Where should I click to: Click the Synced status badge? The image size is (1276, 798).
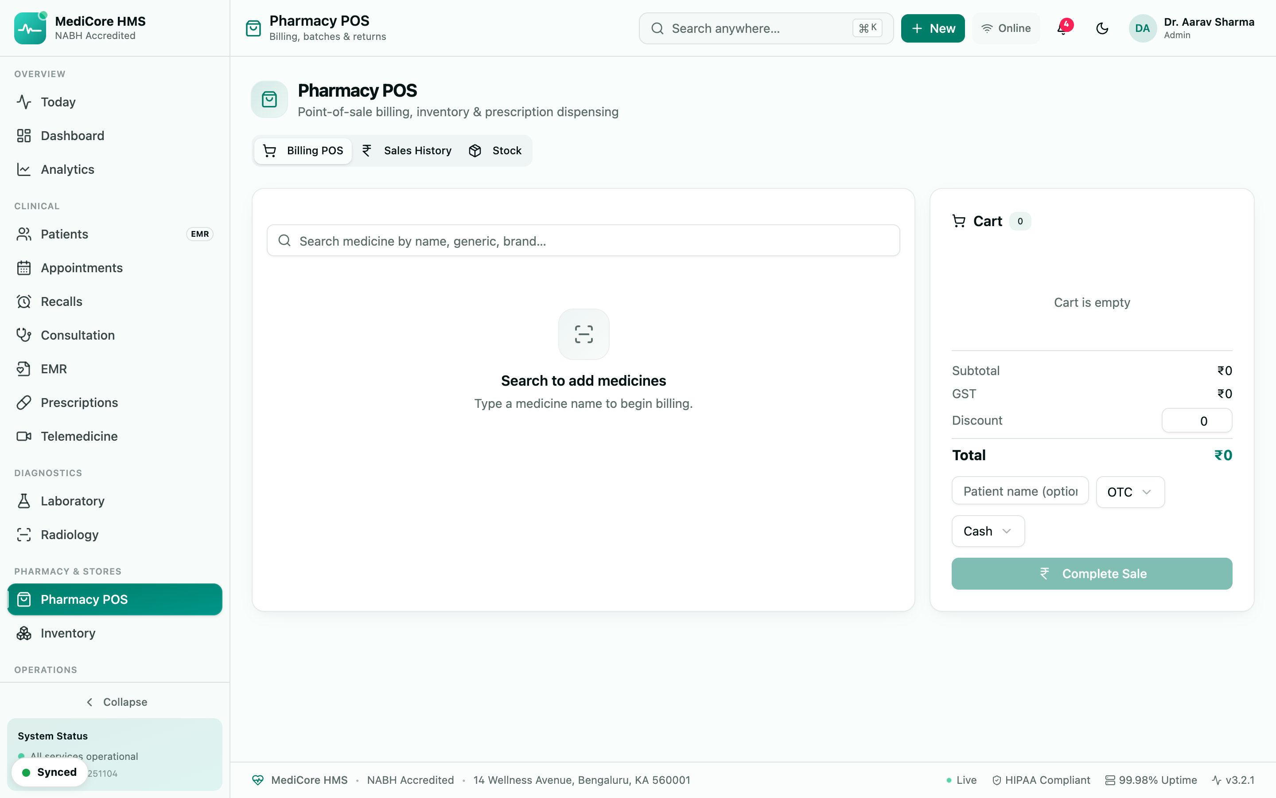pyautogui.click(x=50, y=772)
